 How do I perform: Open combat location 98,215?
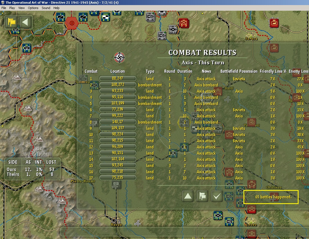118,140
